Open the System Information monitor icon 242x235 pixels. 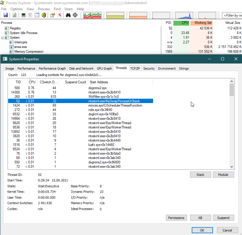(23, 15)
